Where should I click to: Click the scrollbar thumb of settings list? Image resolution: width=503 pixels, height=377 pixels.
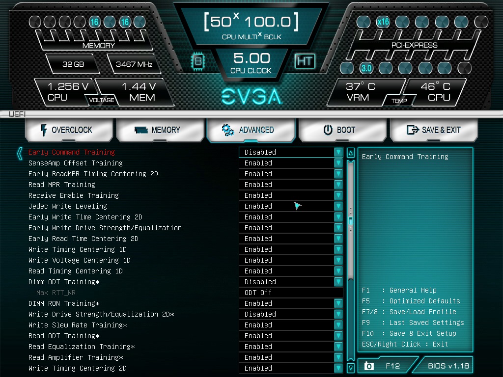click(351, 220)
